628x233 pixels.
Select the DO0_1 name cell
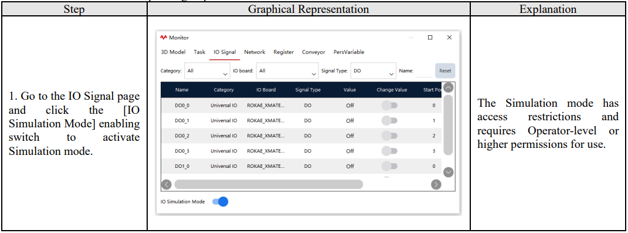[x=182, y=120]
